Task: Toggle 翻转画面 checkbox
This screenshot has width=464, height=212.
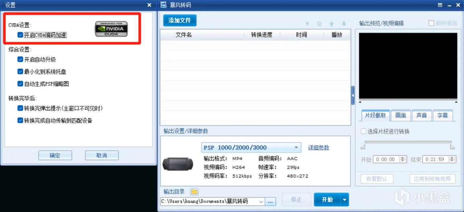Action: coord(431,23)
